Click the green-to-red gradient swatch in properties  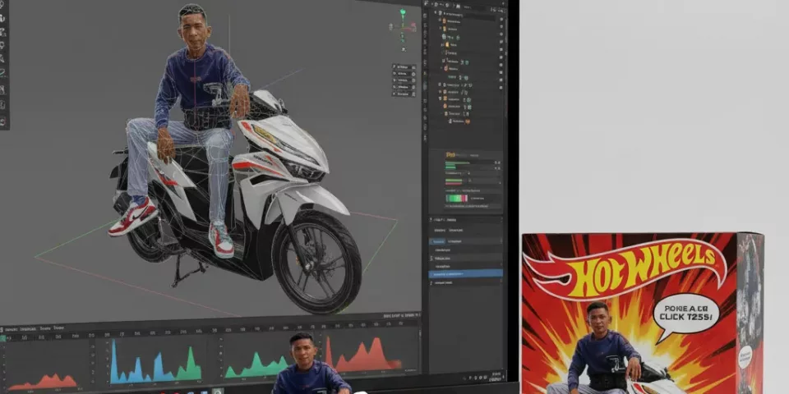[x=456, y=198]
